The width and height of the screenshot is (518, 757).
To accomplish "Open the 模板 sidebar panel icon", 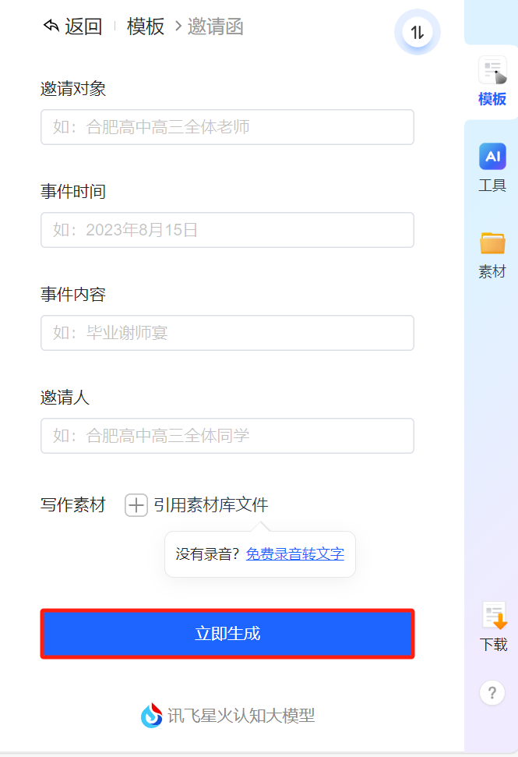I will point(492,70).
